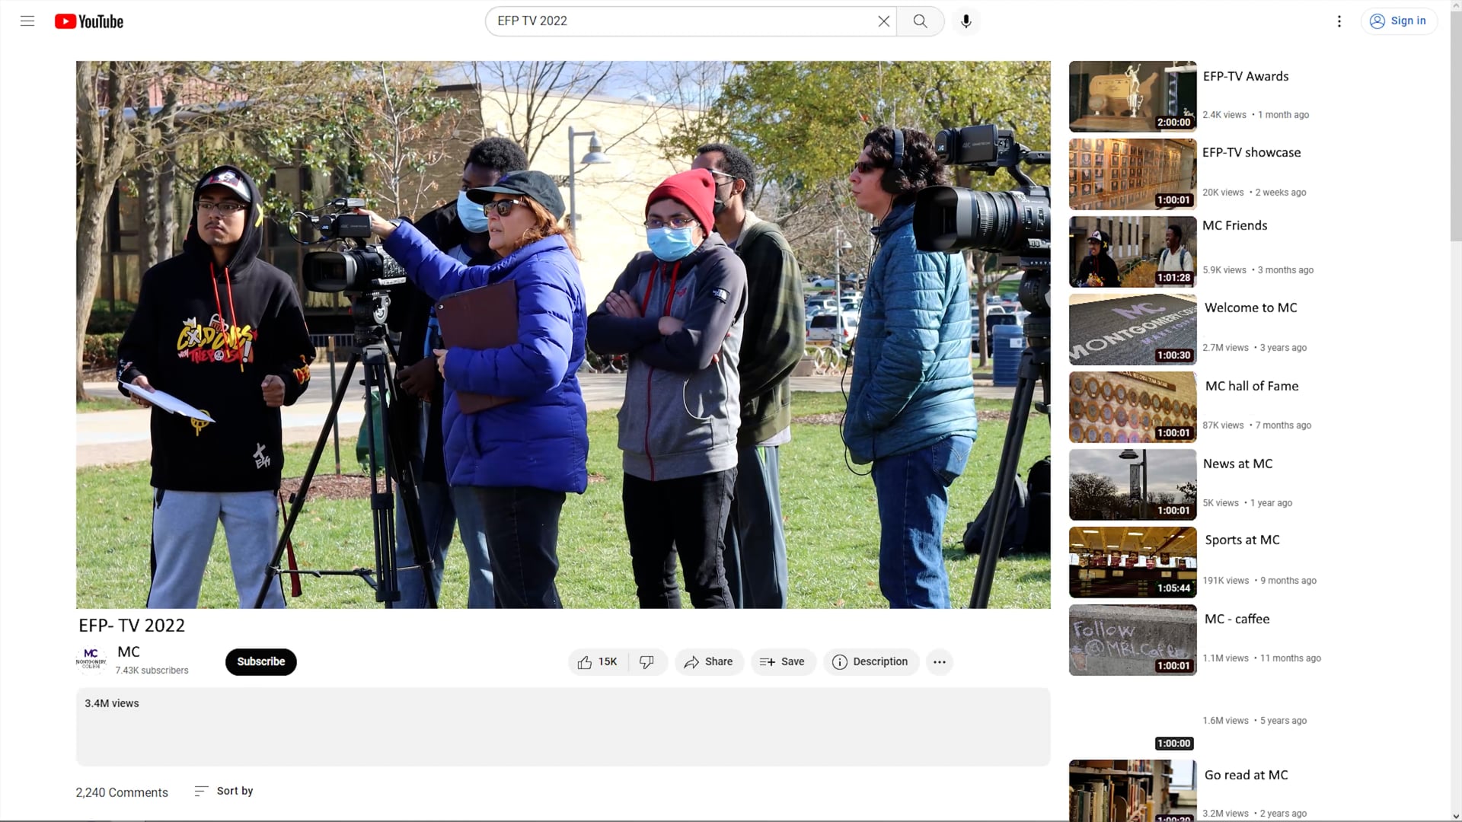Clear the search box text
The width and height of the screenshot is (1462, 822).
coord(883,21)
